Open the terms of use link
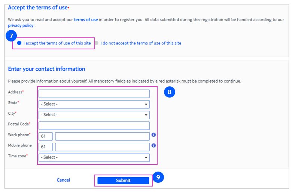 pyautogui.click(x=86, y=19)
